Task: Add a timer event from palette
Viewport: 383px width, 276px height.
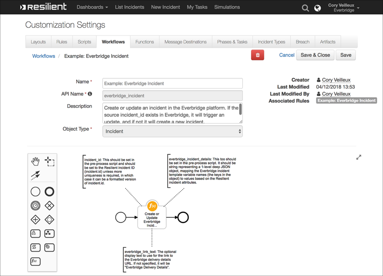Action: [x=36, y=206]
